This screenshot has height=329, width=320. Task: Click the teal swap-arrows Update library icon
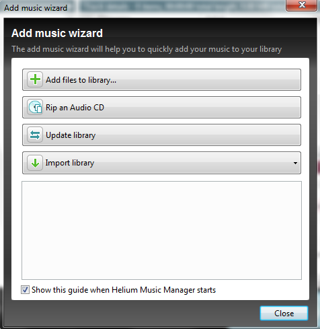[35, 135]
